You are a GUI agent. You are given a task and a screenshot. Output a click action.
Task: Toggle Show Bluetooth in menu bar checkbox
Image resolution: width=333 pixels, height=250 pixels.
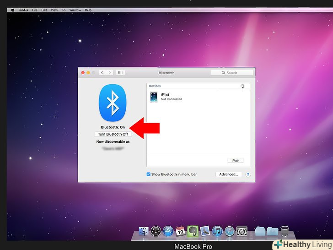coord(149,174)
